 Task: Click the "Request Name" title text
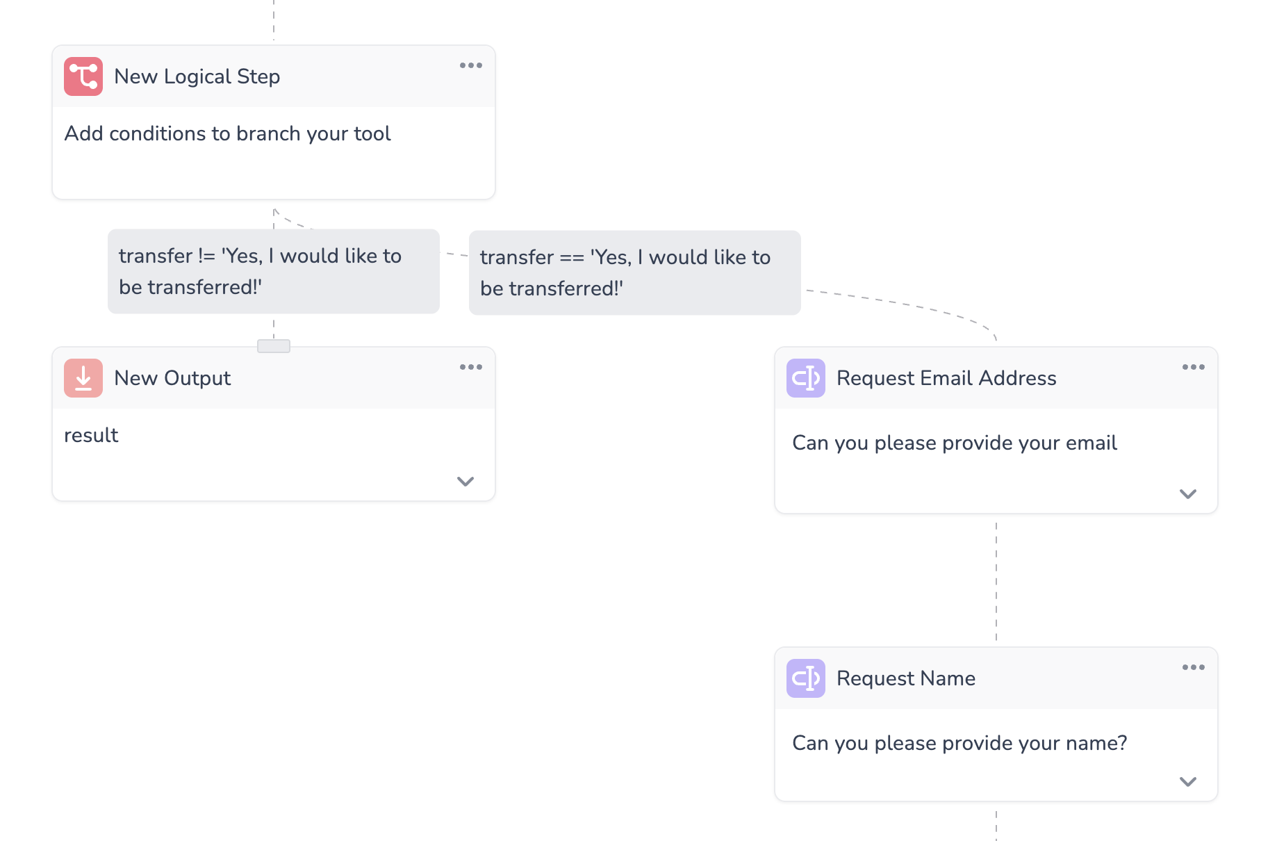pyautogui.click(x=905, y=678)
